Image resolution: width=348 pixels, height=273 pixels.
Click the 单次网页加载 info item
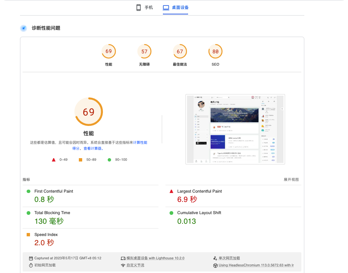pos(227,258)
